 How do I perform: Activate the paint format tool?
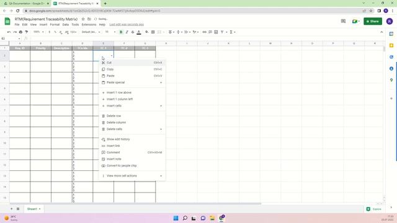(x=27, y=32)
